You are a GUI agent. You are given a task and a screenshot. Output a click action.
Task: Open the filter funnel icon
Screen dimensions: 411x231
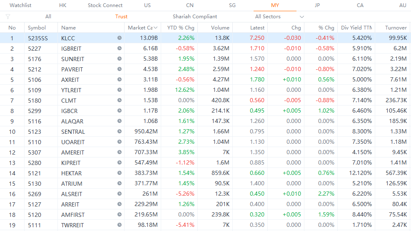tap(8, 17)
